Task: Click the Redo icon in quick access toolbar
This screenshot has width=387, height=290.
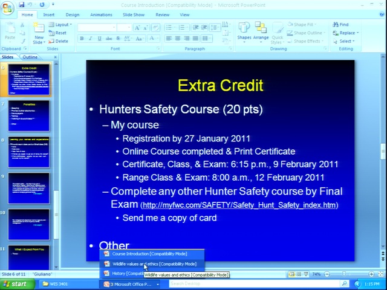Action: (x=42, y=4)
